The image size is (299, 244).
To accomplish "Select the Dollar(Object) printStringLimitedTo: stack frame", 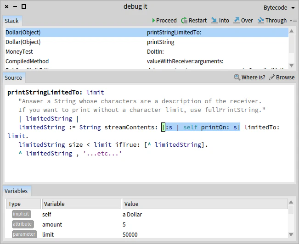I will (147, 33).
